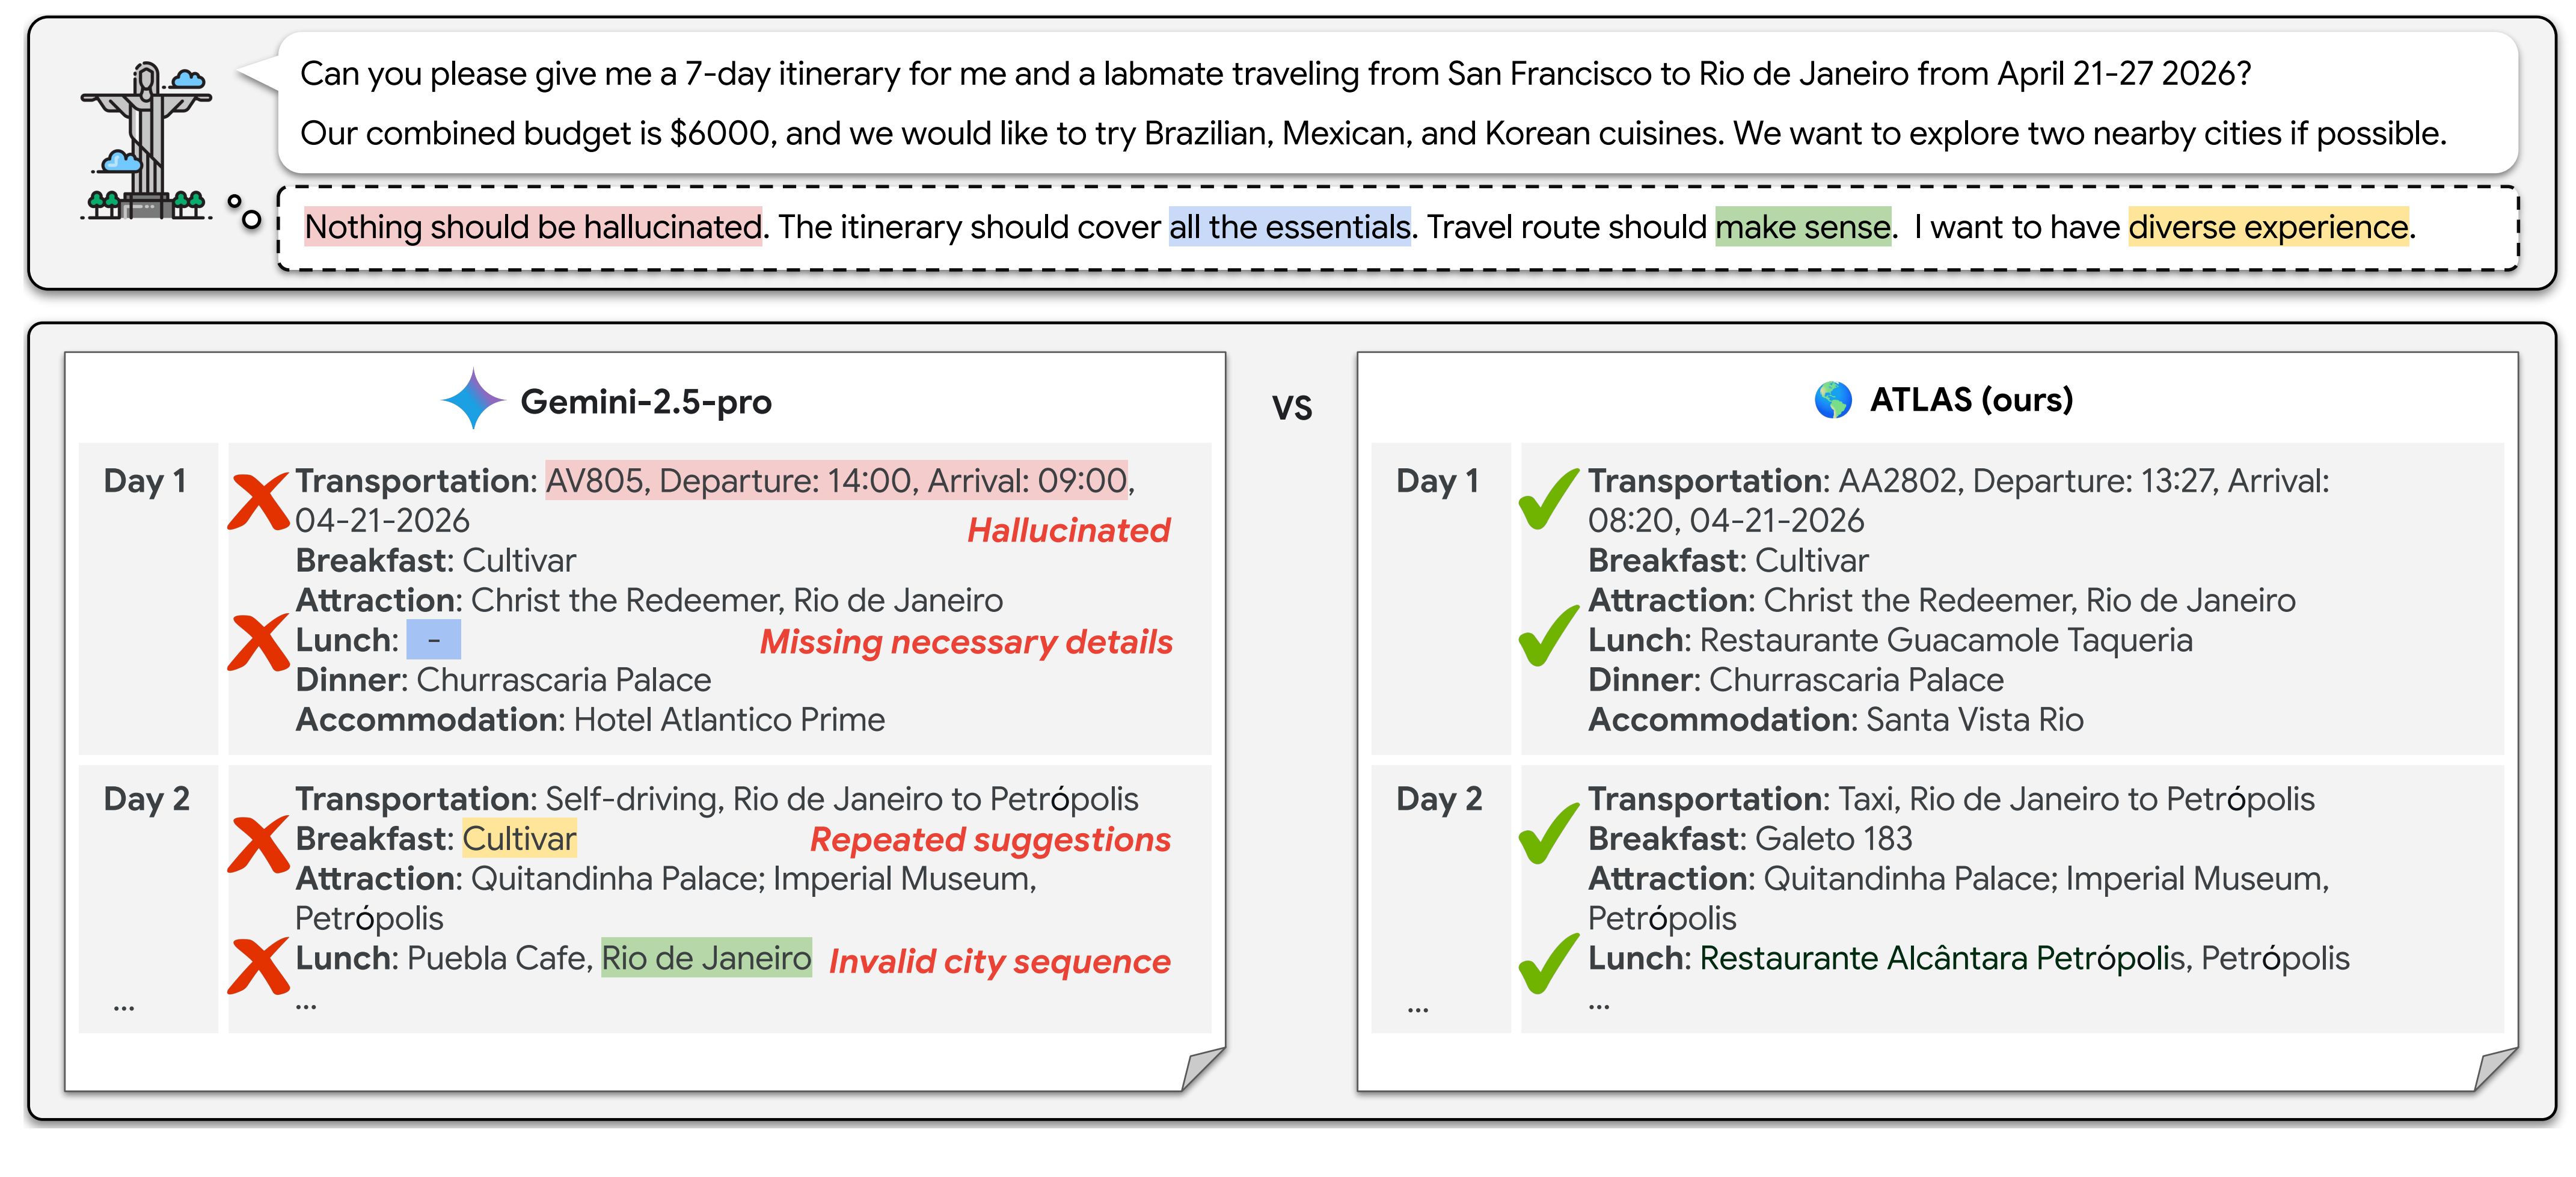Click the "Invalid city sequence" label

[x=999, y=961]
